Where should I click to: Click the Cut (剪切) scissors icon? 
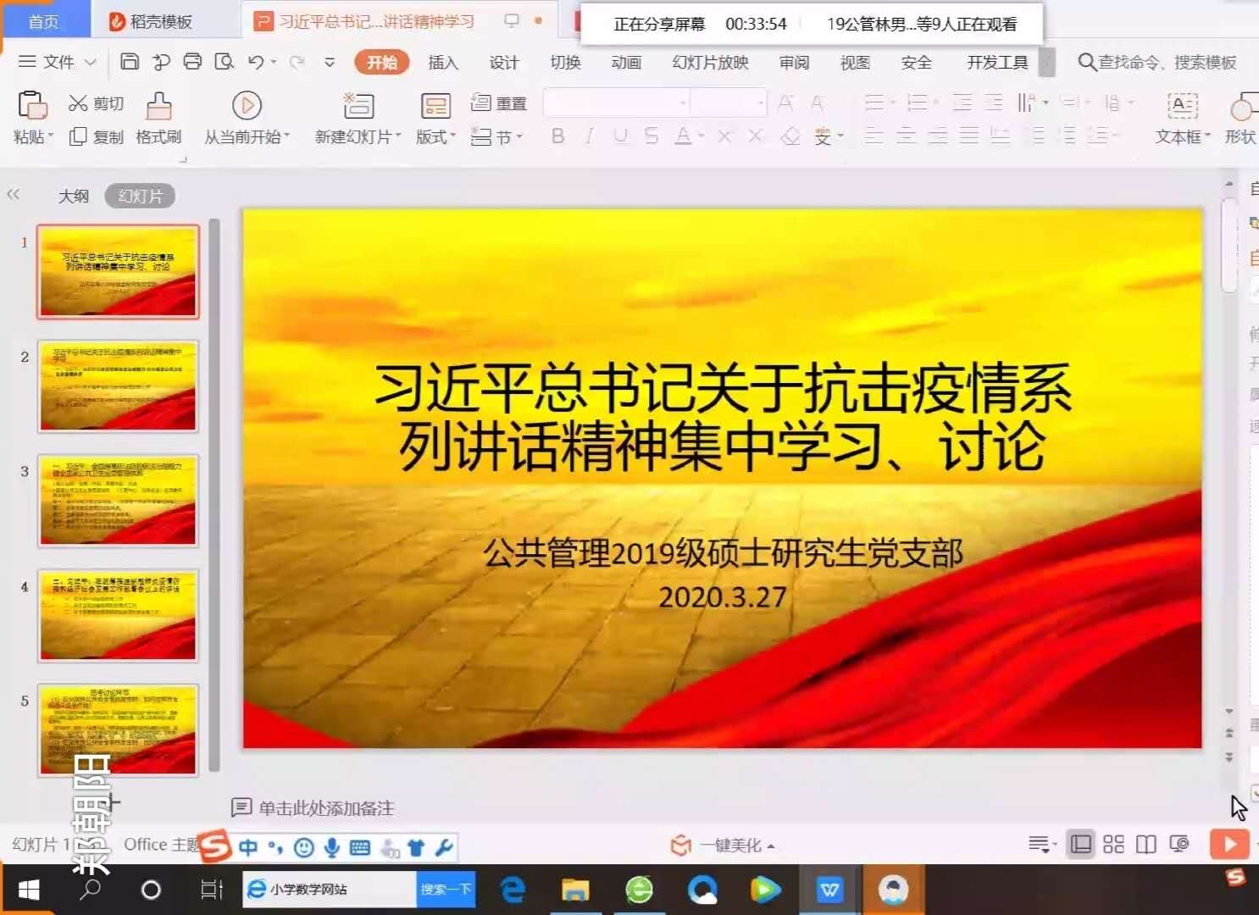pos(79,103)
